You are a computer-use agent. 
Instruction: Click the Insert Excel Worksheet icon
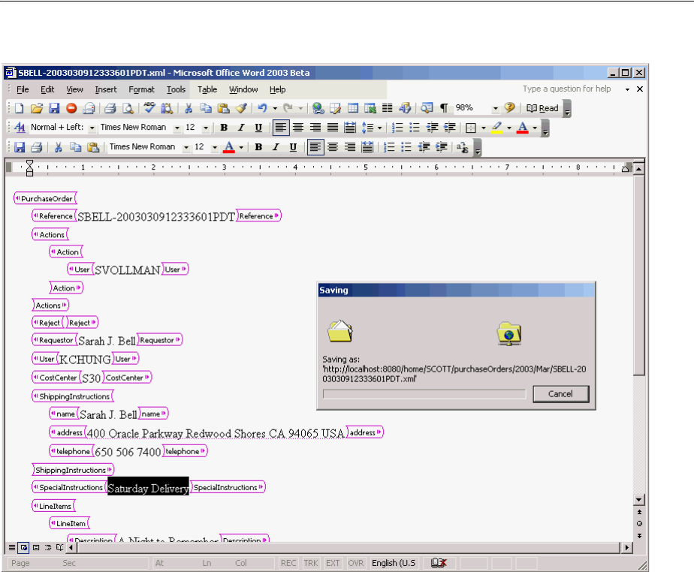(x=370, y=108)
